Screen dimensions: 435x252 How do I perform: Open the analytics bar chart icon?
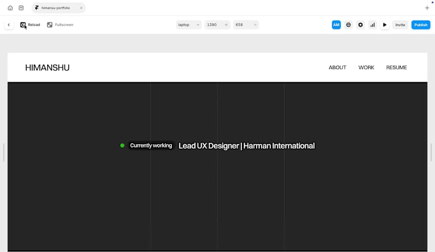(372, 24)
